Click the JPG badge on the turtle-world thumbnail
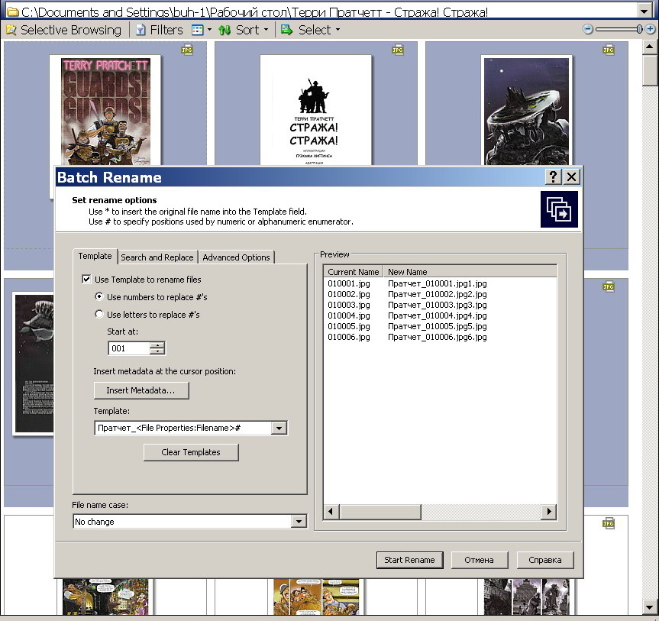Viewport: 659px width, 621px height. (608, 50)
